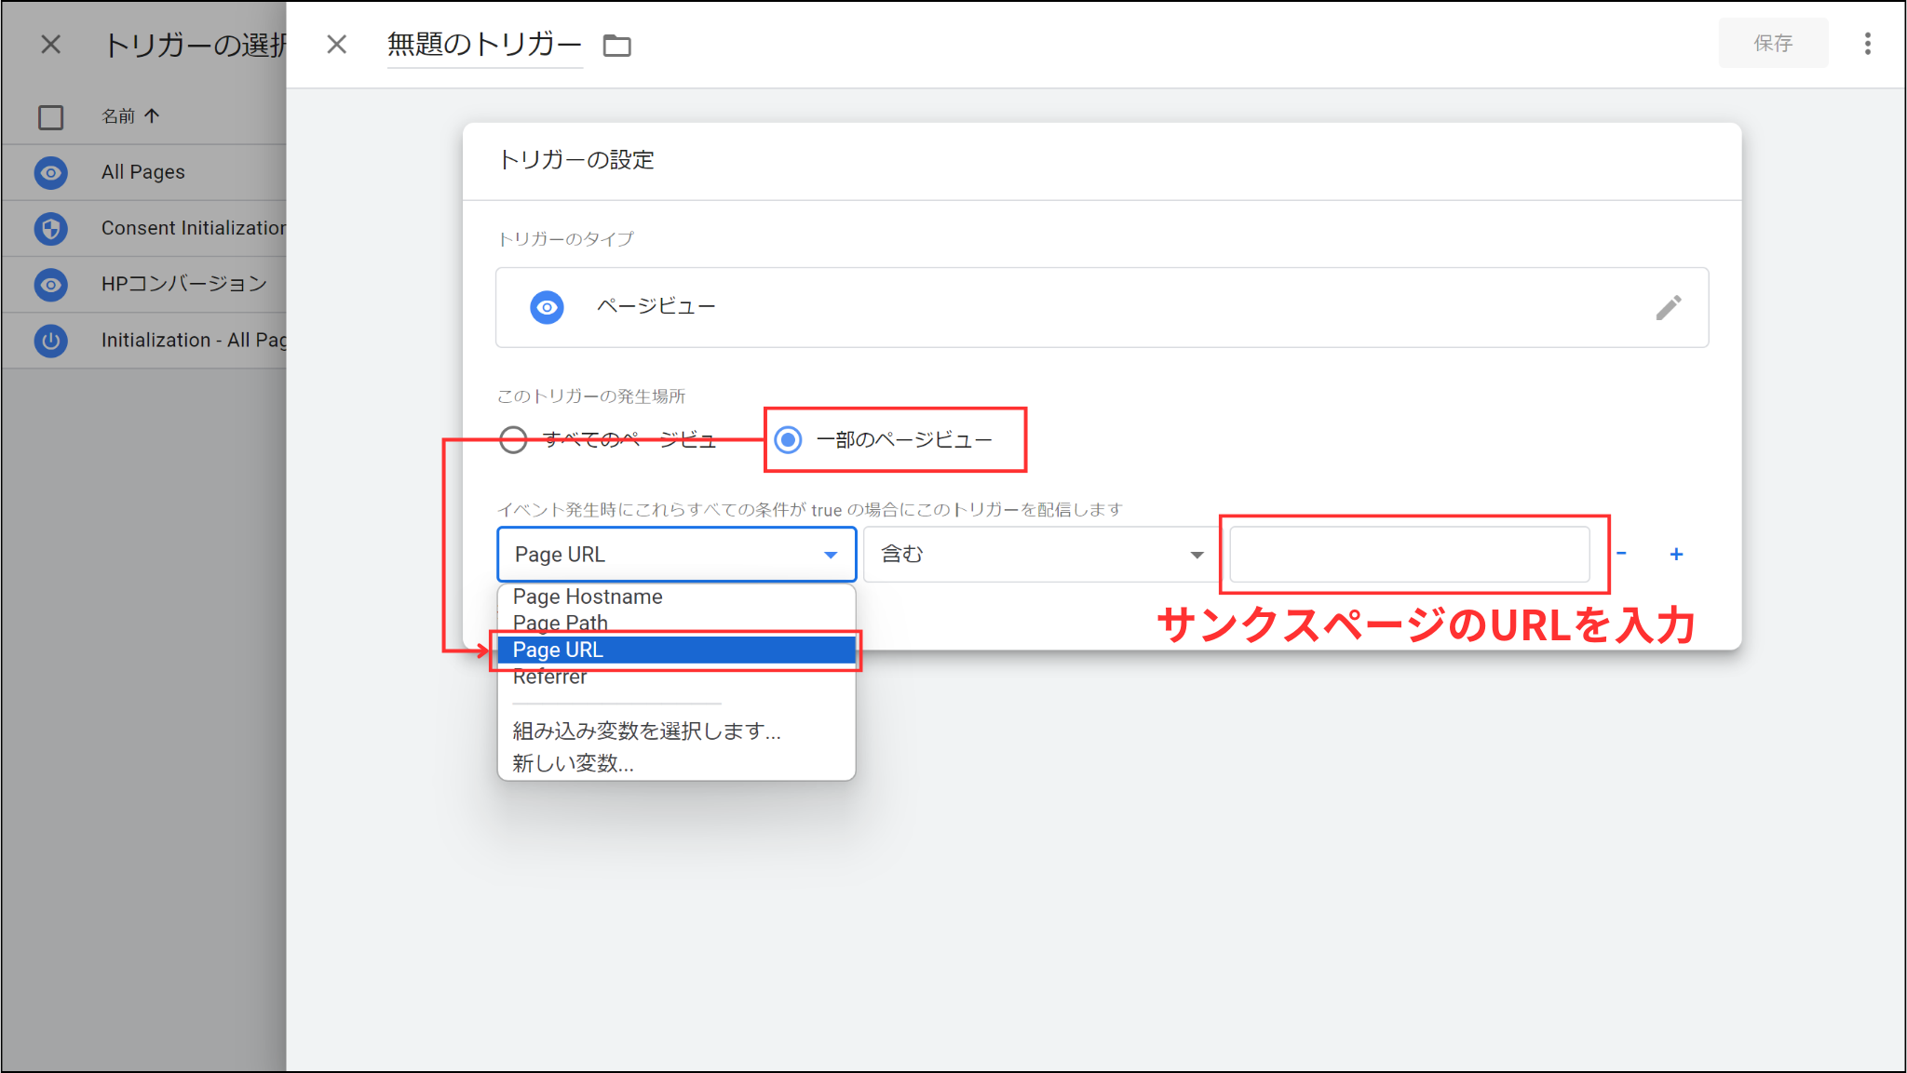Image resolution: width=1907 pixels, height=1073 pixels.
Task: Edit the 無題のトリガー name field
Action: (x=484, y=45)
